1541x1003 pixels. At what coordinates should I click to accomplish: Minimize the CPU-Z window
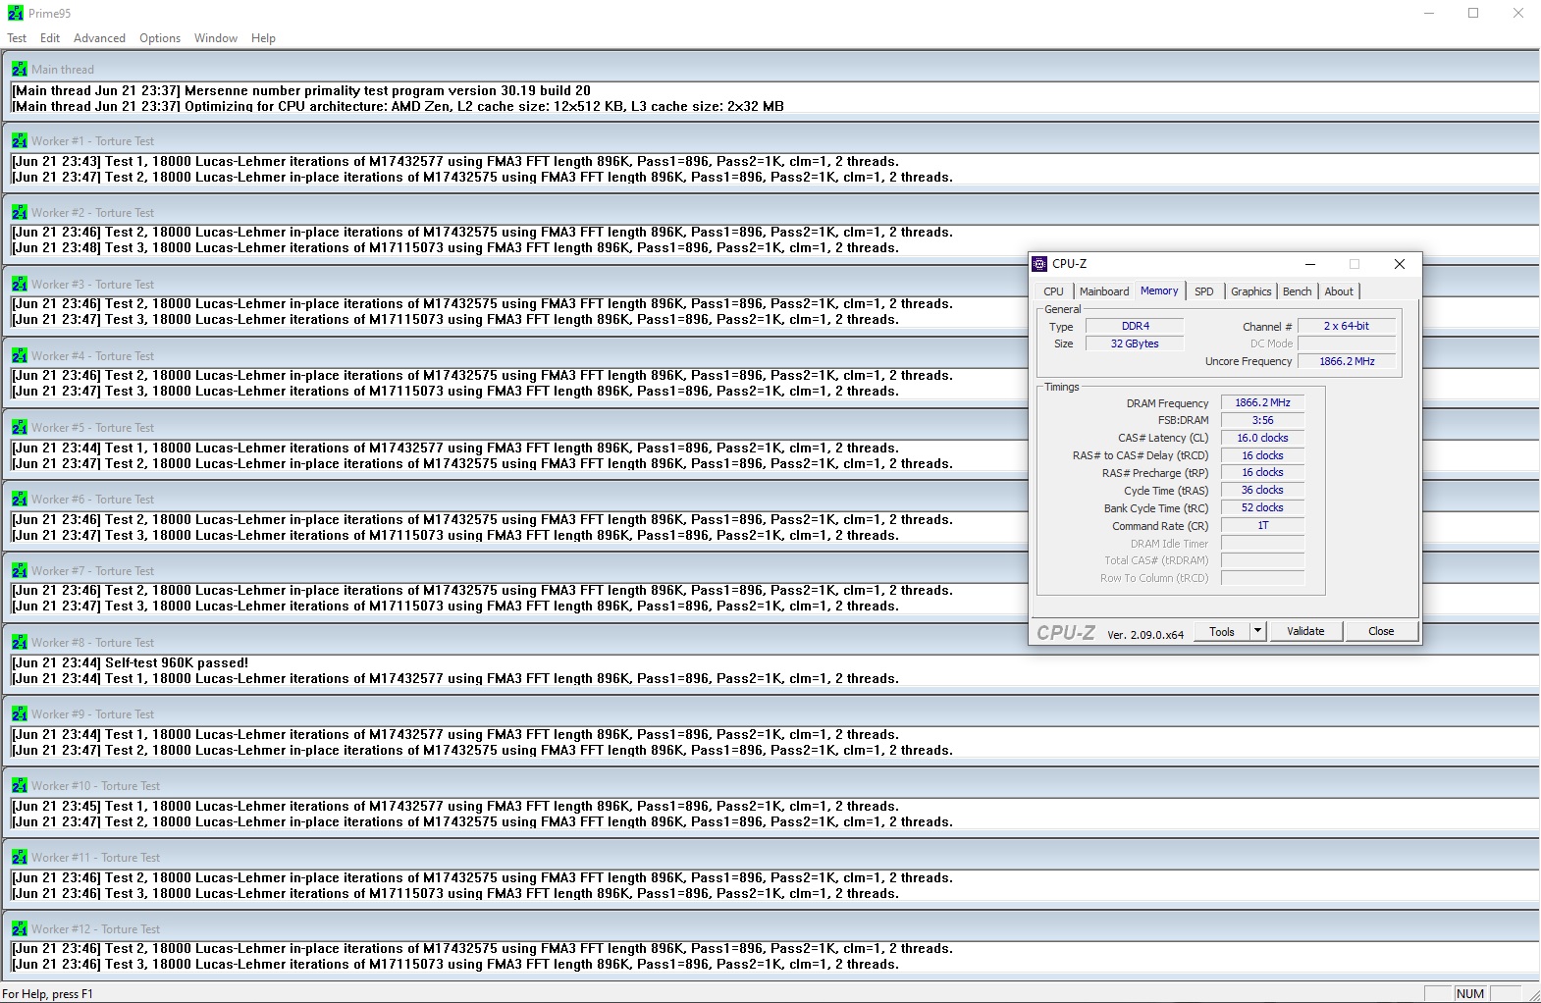(1309, 264)
